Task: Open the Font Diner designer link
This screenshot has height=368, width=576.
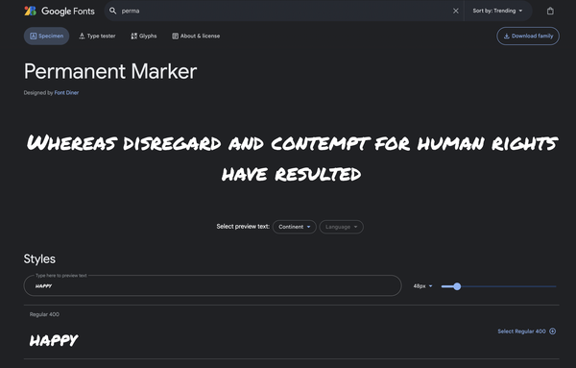Action: coord(66,92)
